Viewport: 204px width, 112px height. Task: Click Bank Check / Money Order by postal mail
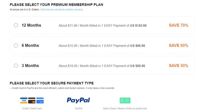point(125,108)
